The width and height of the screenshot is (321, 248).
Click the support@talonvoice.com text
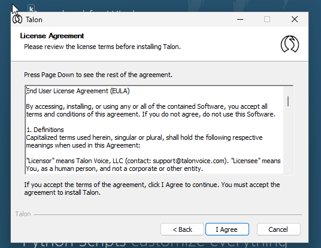point(189,161)
